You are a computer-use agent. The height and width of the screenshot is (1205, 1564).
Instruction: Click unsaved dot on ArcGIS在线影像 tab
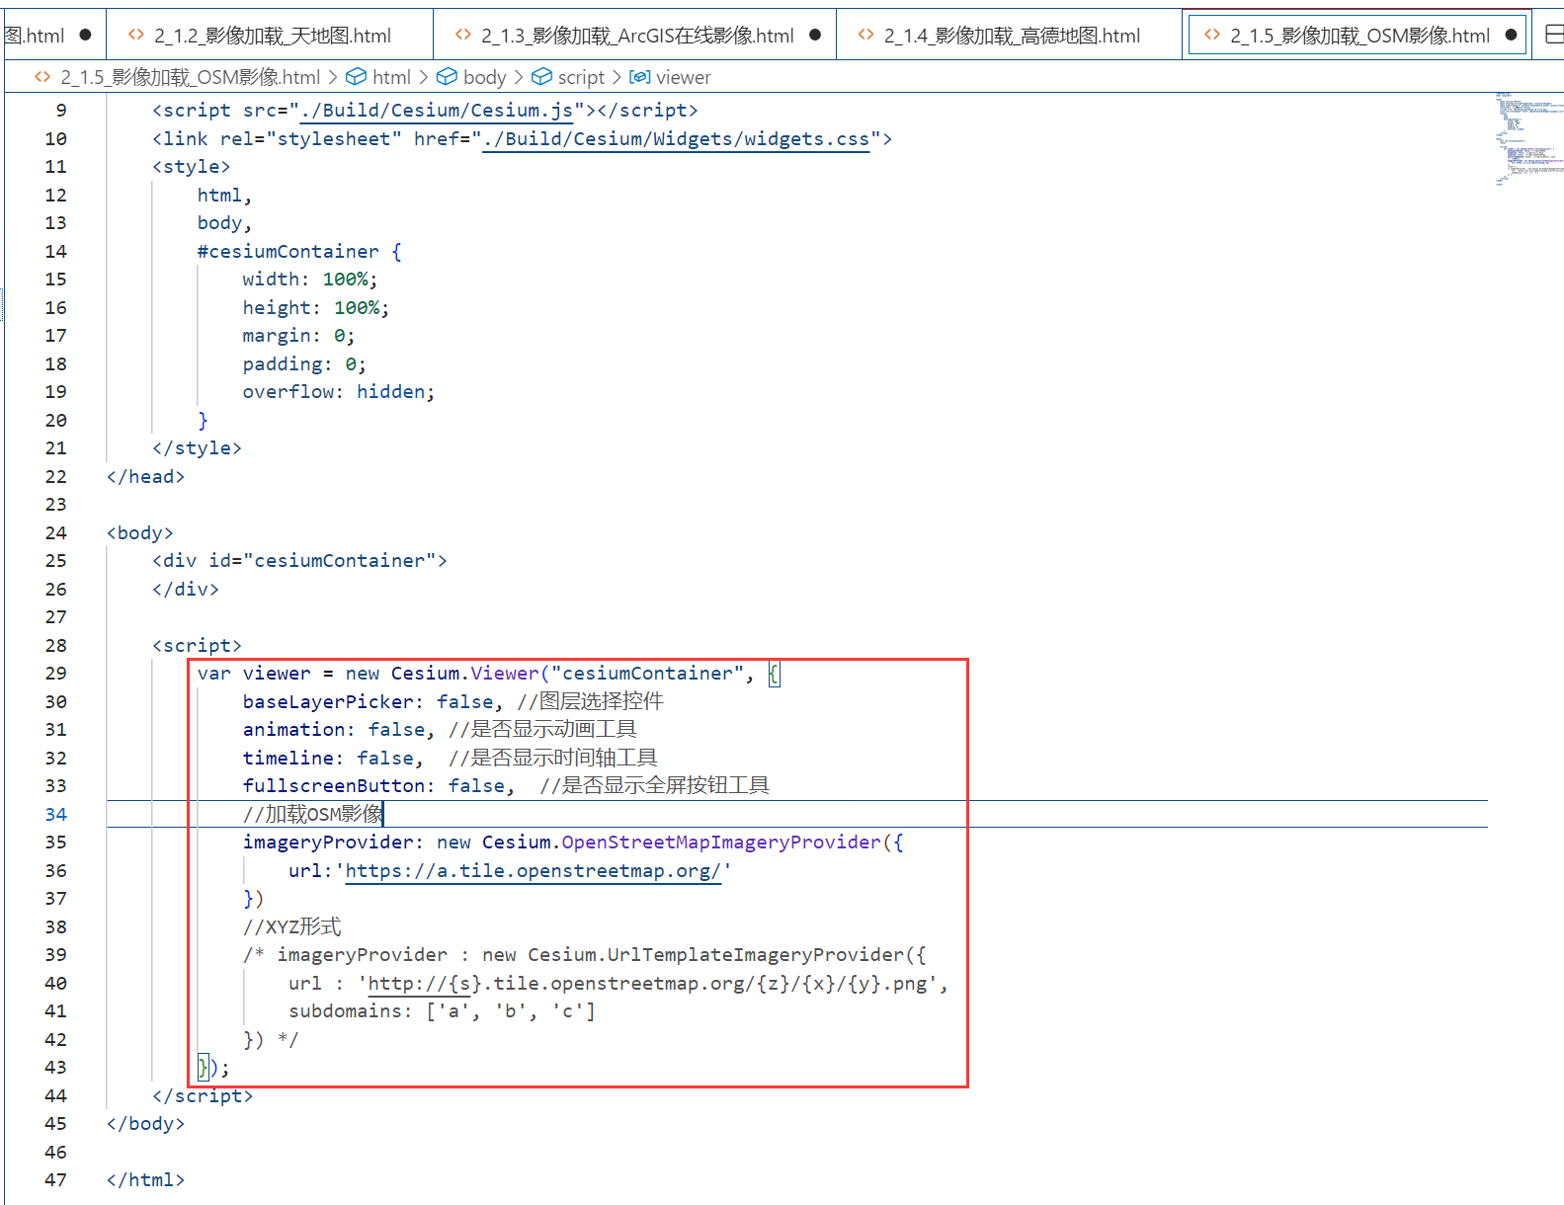coord(815,35)
